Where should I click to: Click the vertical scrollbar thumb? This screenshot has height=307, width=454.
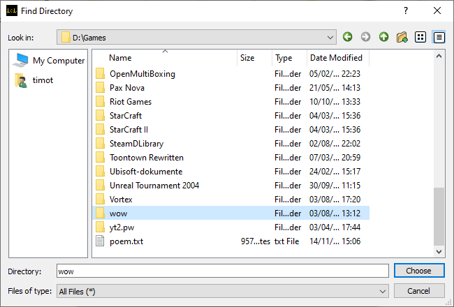439,216
